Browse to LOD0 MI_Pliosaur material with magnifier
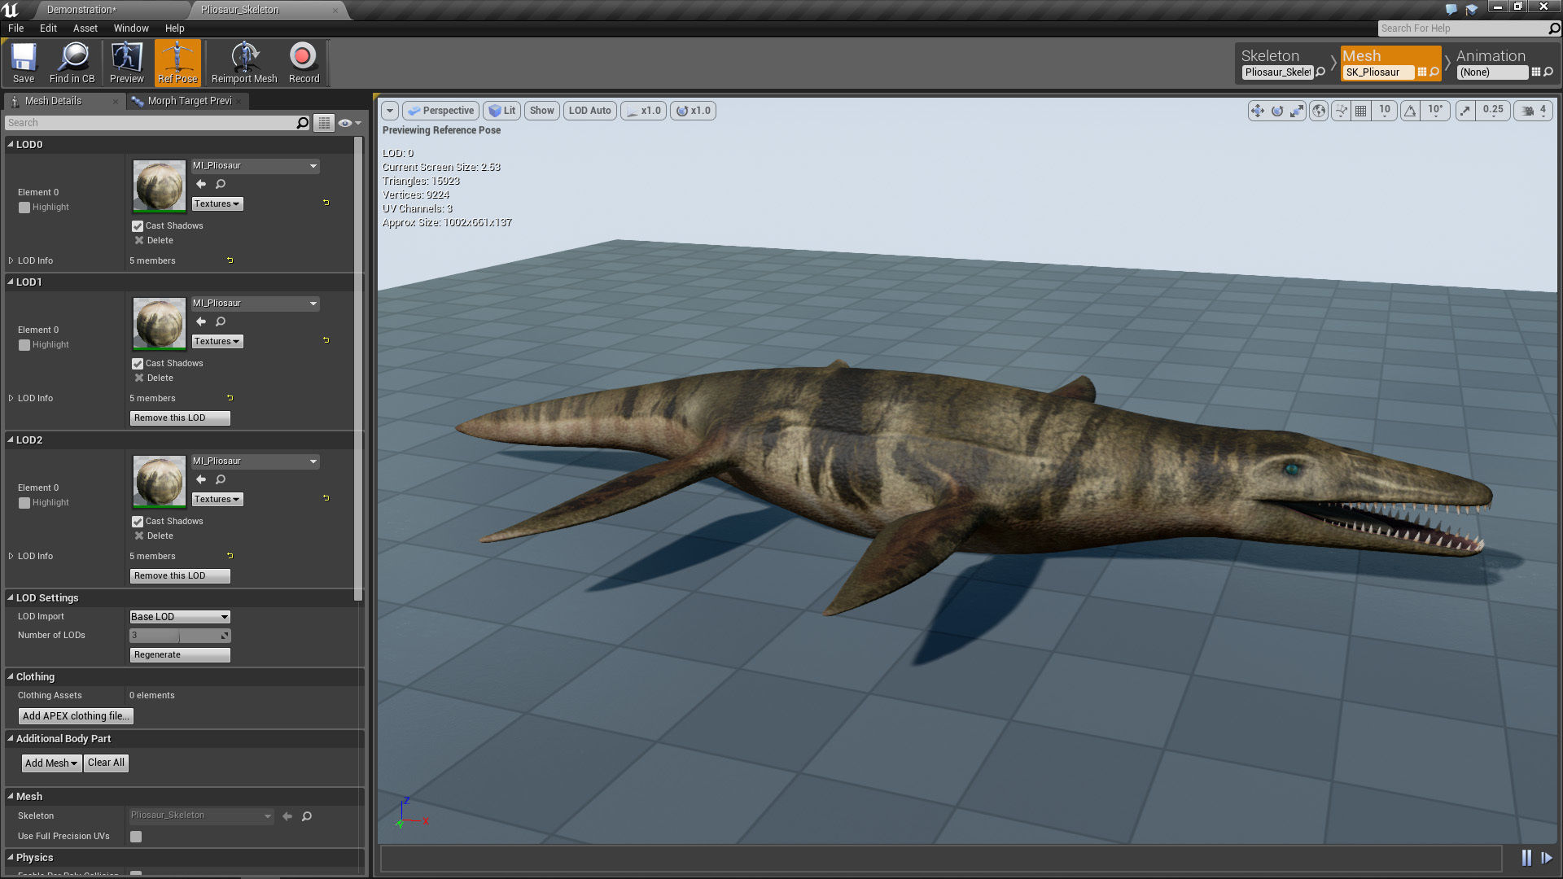This screenshot has height=879, width=1563. tap(221, 184)
